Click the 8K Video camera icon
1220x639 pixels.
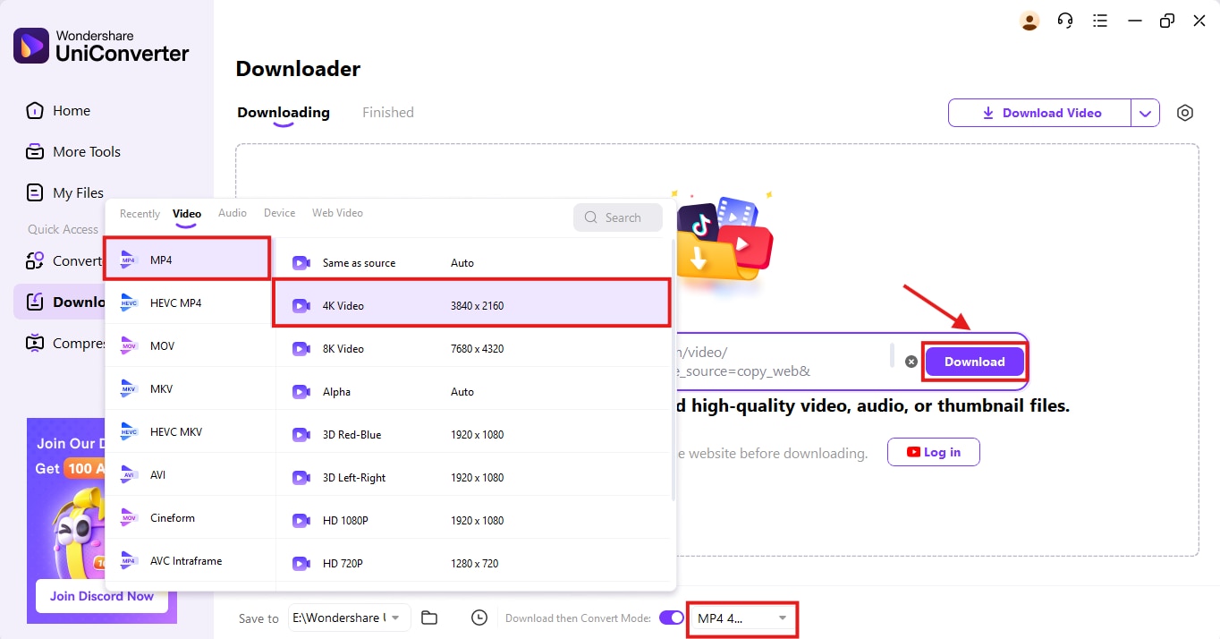301,349
